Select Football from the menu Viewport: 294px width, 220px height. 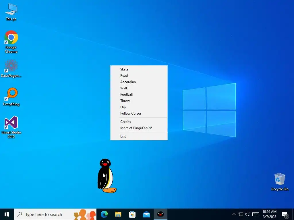pos(139,95)
